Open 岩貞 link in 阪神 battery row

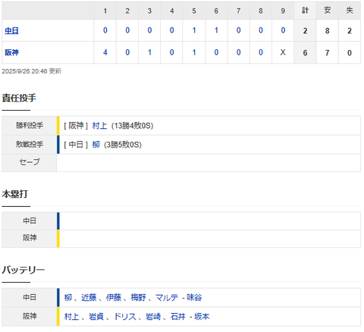[96, 316]
